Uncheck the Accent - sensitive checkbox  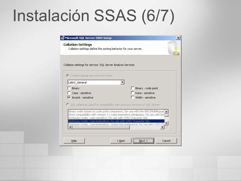pos(69,98)
